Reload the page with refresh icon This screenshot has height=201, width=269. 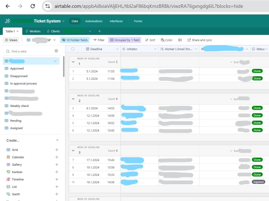33,6
